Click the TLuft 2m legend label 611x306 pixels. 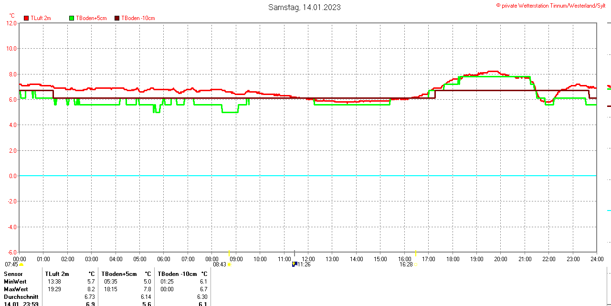[x=41, y=18]
